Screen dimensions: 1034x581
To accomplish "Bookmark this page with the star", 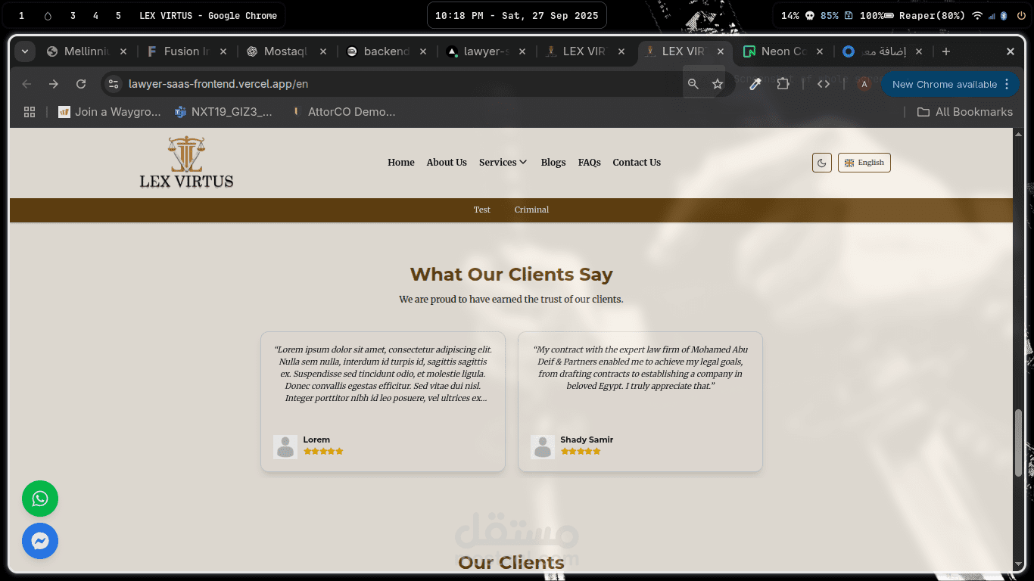I will click(718, 84).
